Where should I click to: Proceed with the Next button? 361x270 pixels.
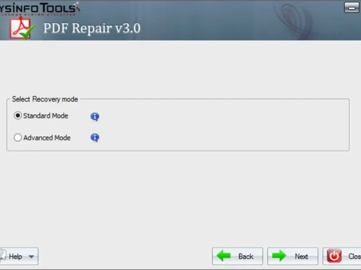click(x=292, y=256)
